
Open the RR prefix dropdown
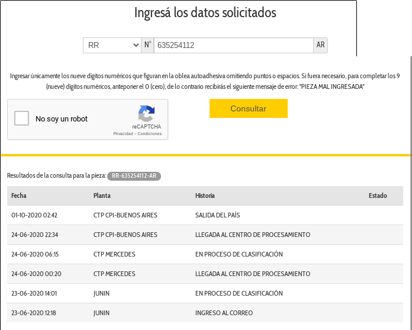(x=112, y=45)
